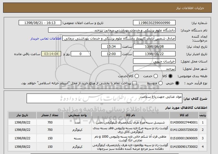Click the days remaining field showing 0
218x154 pixels.
[81, 54]
